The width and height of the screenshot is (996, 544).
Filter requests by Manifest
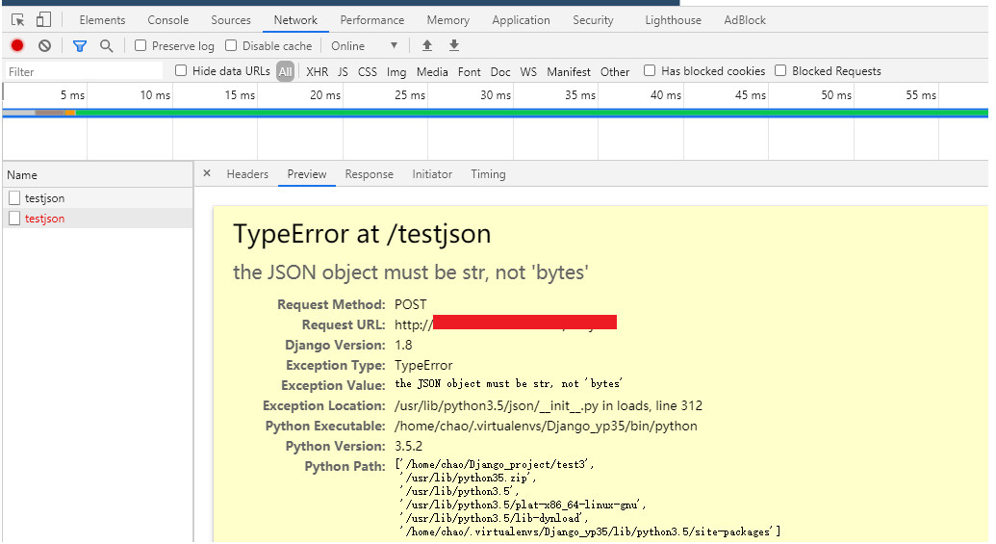tap(569, 72)
